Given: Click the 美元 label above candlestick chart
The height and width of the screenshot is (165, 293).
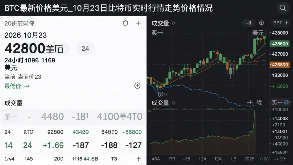Looking at the screenshot, I should pyautogui.click(x=258, y=33).
